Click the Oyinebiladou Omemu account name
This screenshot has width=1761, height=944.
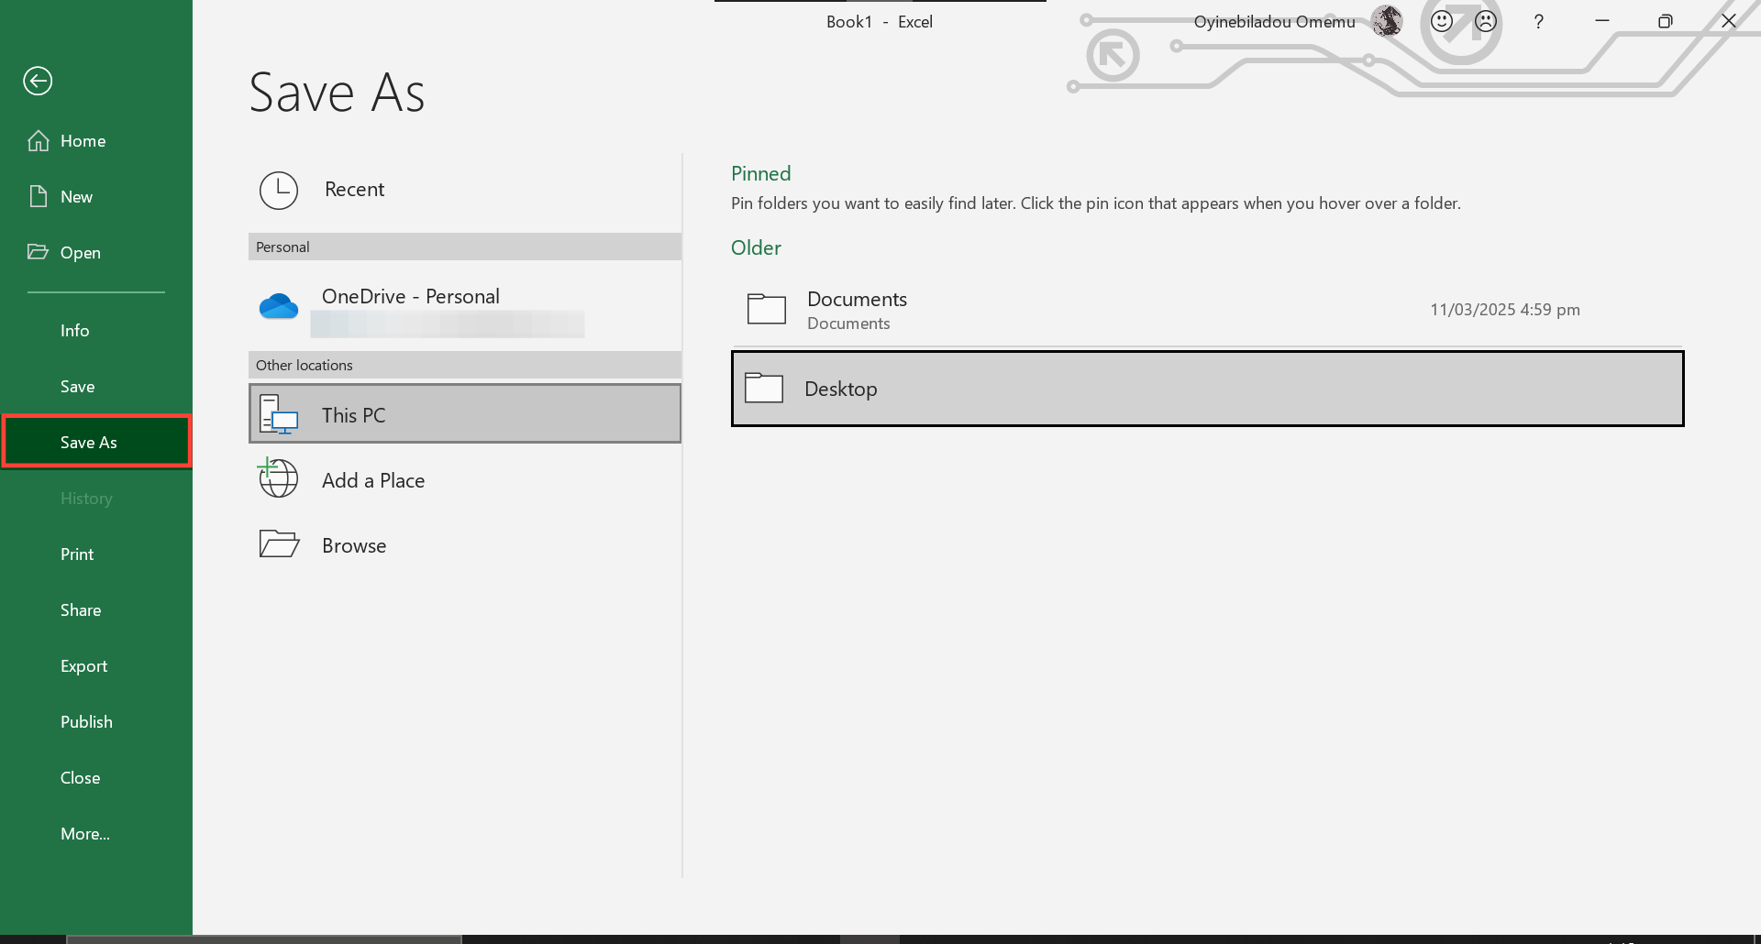tap(1274, 22)
